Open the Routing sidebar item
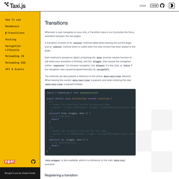This screenshot has height=179, width=179. [x=11, y=39]
